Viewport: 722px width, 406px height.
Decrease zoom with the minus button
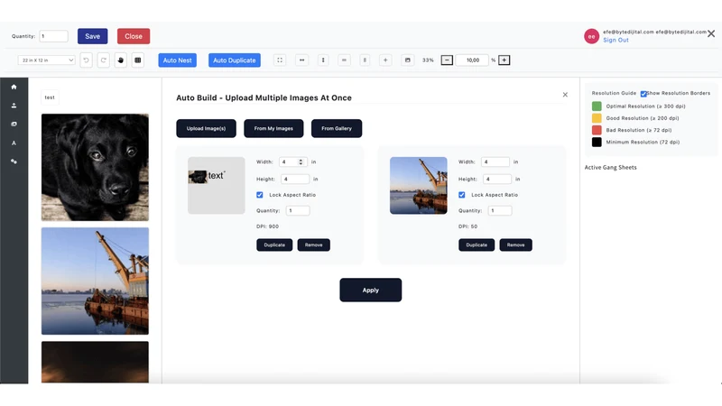[x=447, y=60]
